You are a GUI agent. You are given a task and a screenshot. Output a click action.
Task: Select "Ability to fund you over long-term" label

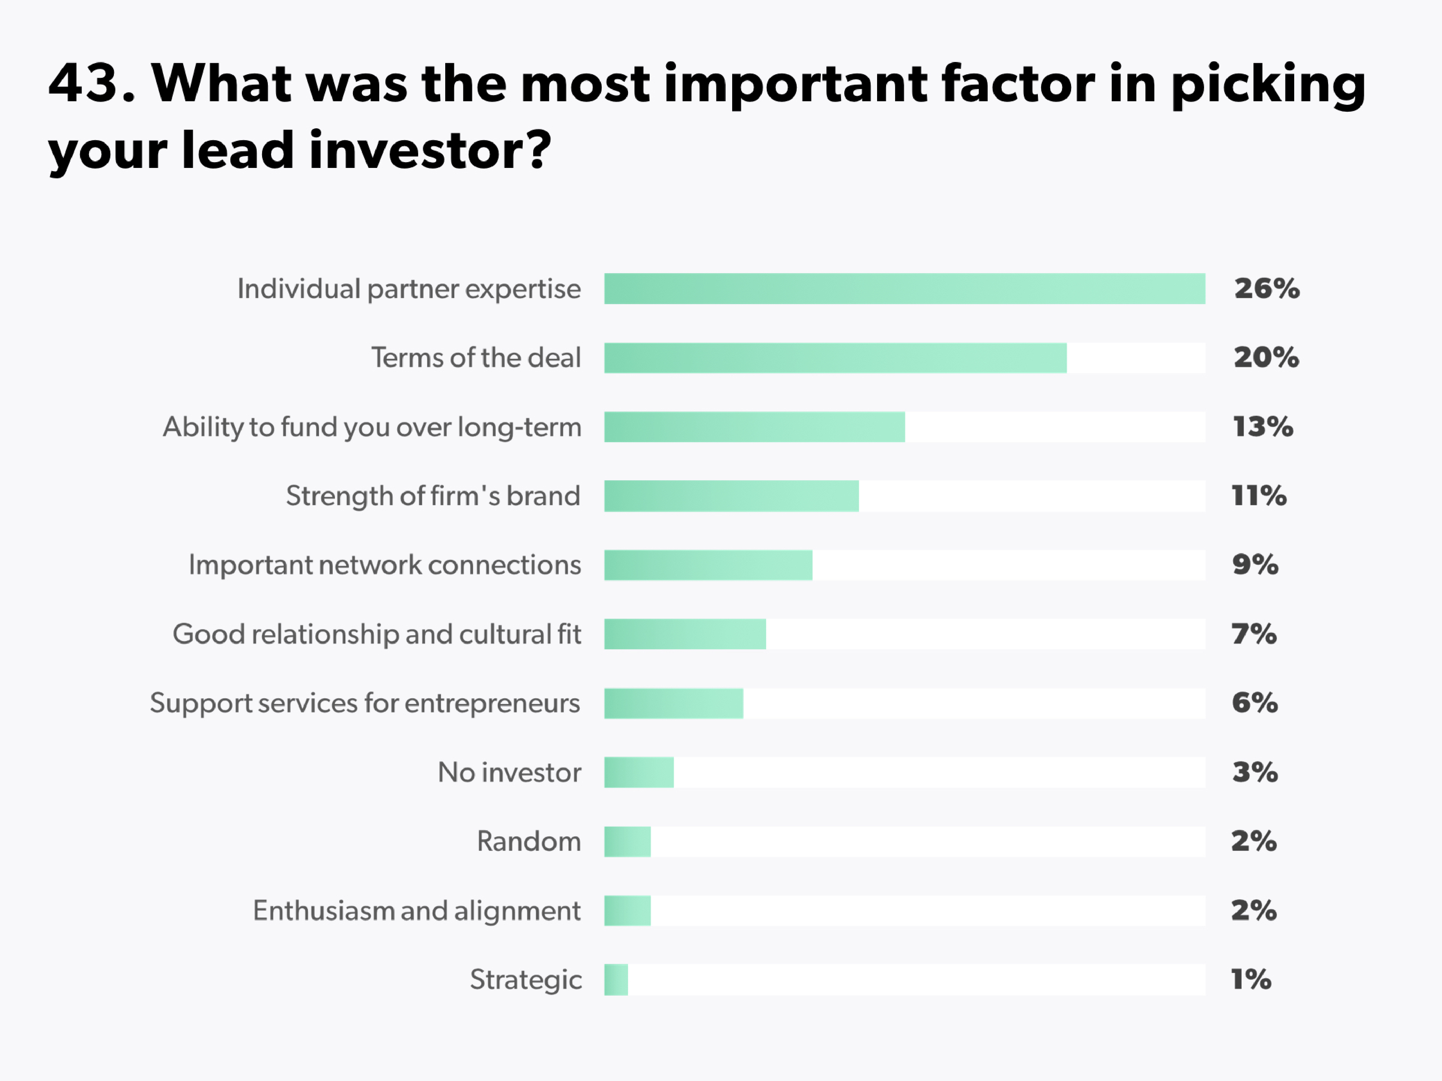pyautogui.click(x=372, y=427)
